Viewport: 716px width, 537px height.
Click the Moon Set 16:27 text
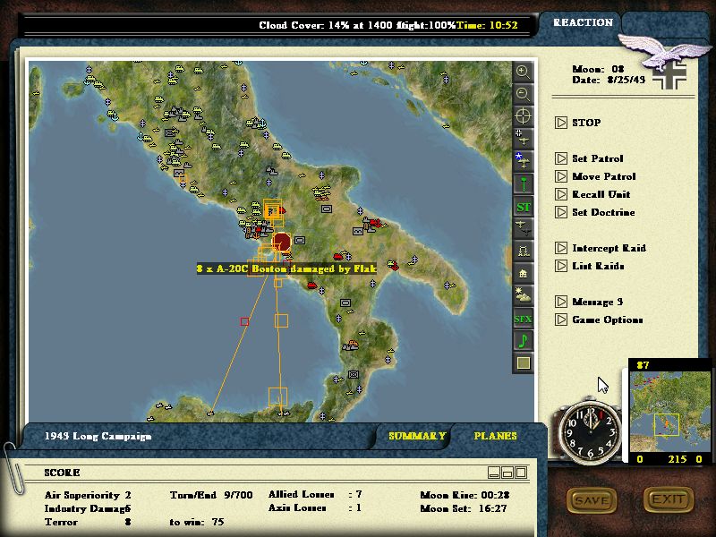(463, 508)
